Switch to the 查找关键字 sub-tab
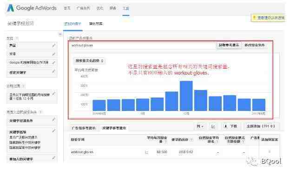This screenshot has width=290, height=174. click(72, 24)
